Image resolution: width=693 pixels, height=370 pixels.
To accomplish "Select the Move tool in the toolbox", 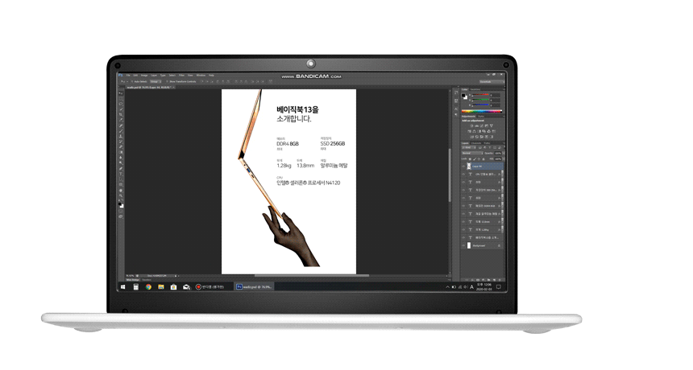I will [x=121, y=93].
